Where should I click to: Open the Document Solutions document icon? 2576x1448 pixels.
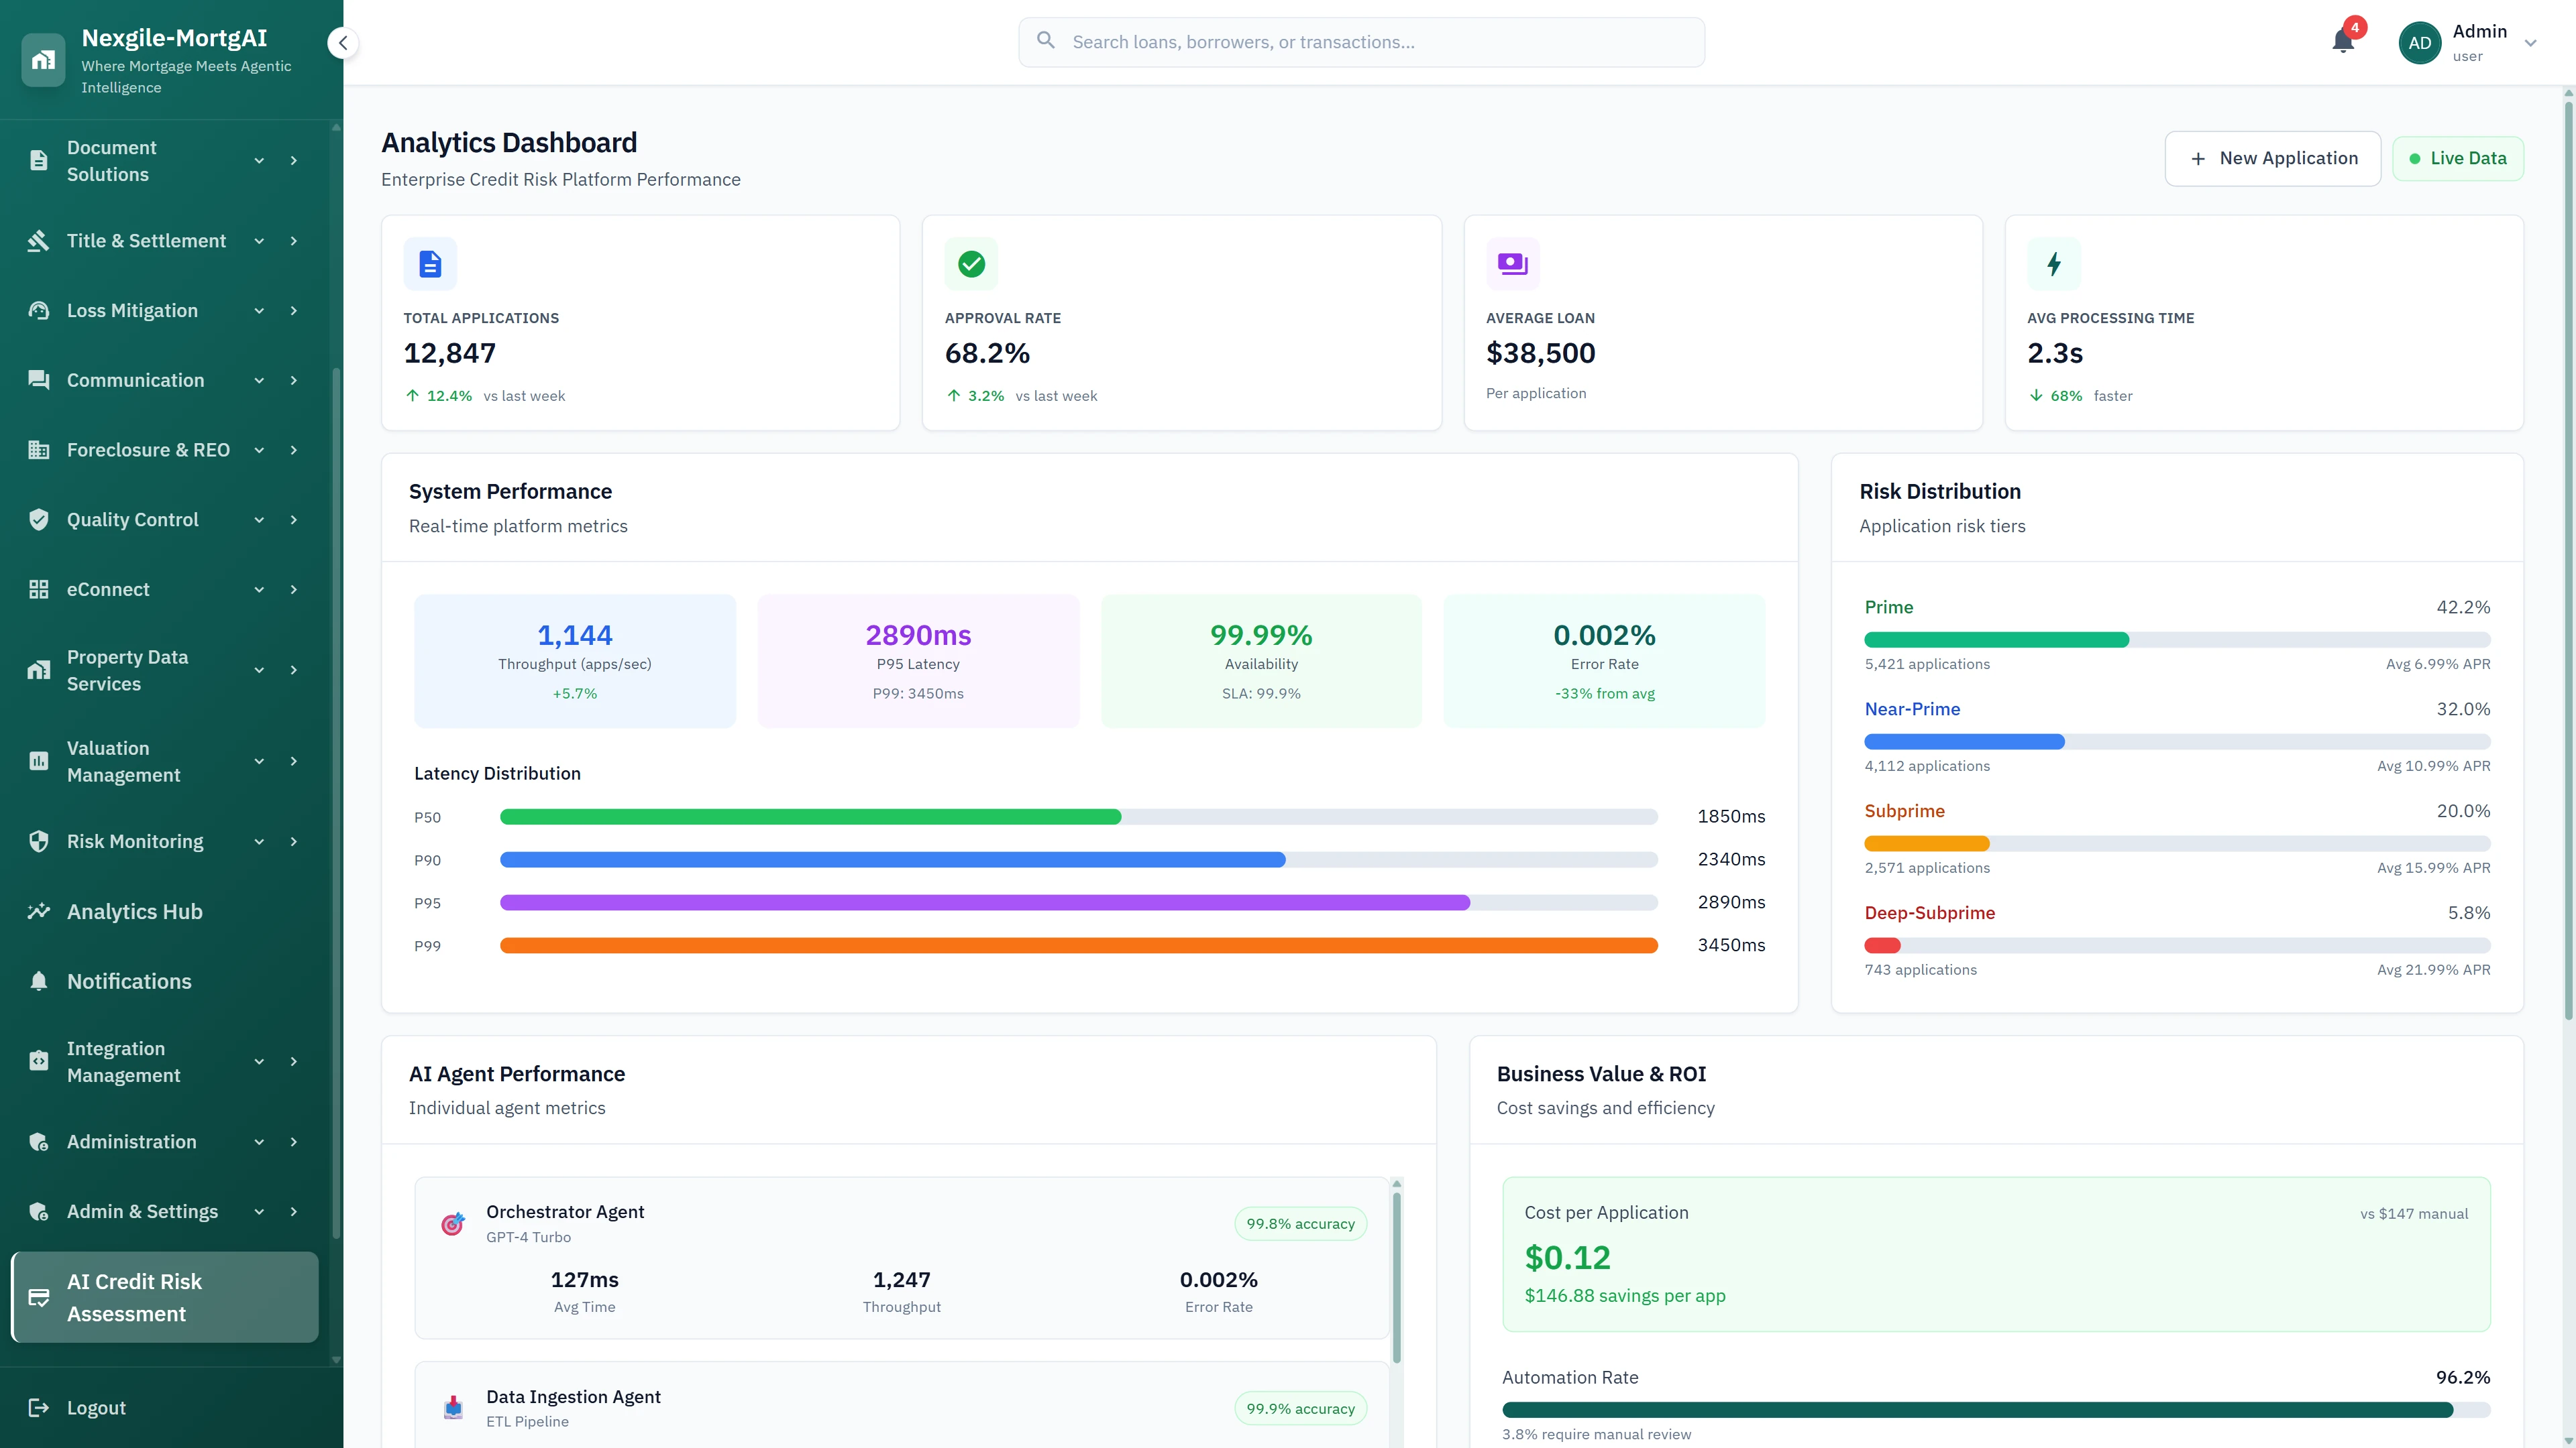point(38,160)
